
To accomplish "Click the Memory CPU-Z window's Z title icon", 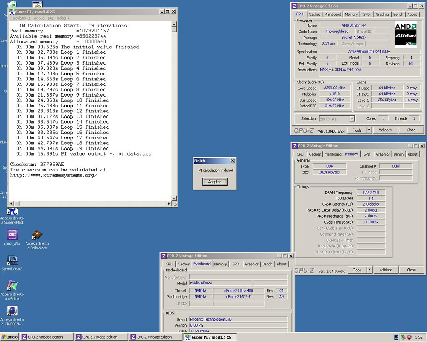I will [x=295, y=146].
